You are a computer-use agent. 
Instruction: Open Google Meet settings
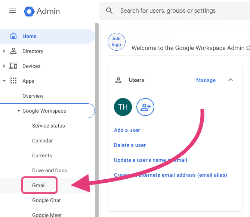(47, 215)
